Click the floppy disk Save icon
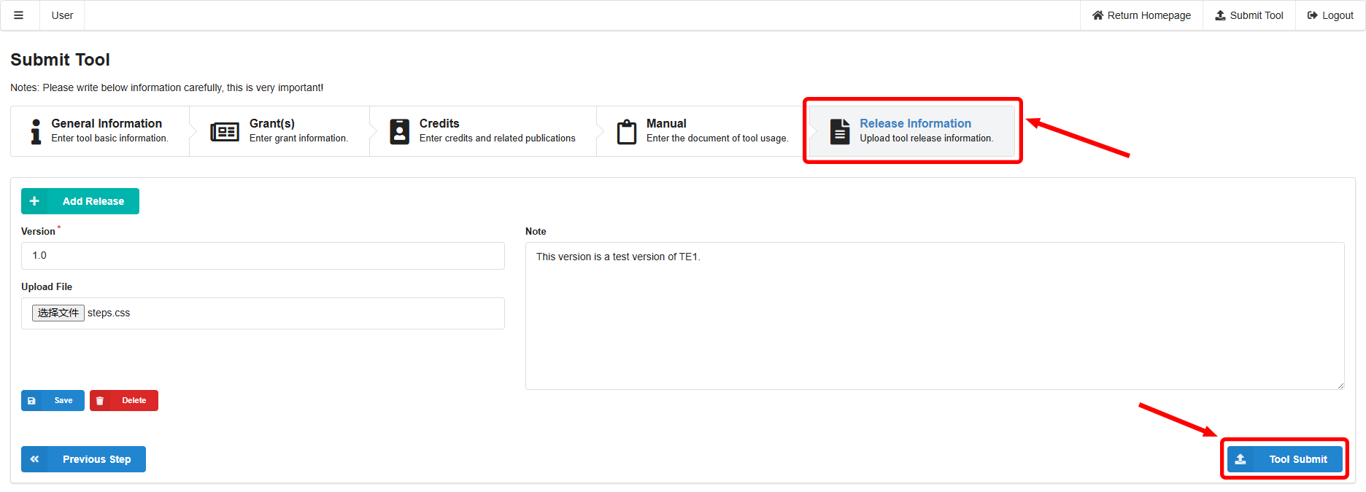The image size is (1366, 492). pyautogui.click(x=31, y=401)
